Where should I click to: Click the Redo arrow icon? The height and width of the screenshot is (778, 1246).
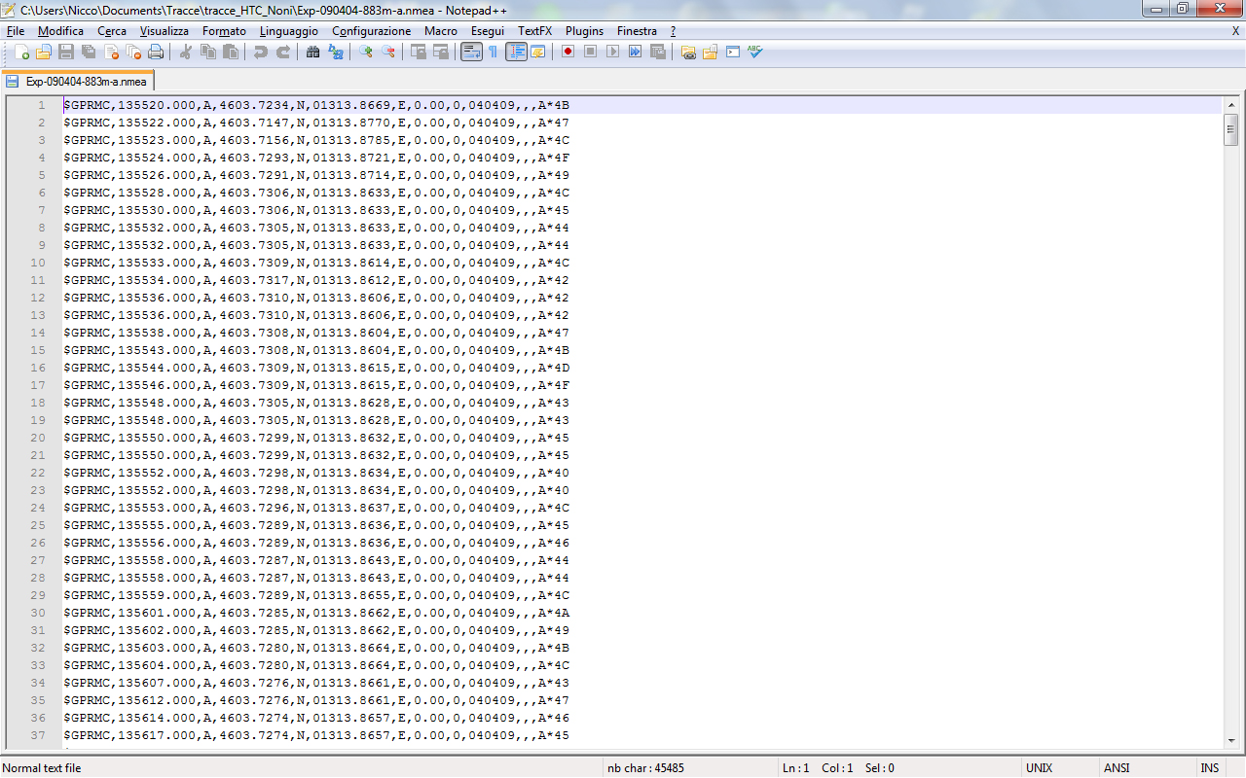282,52
